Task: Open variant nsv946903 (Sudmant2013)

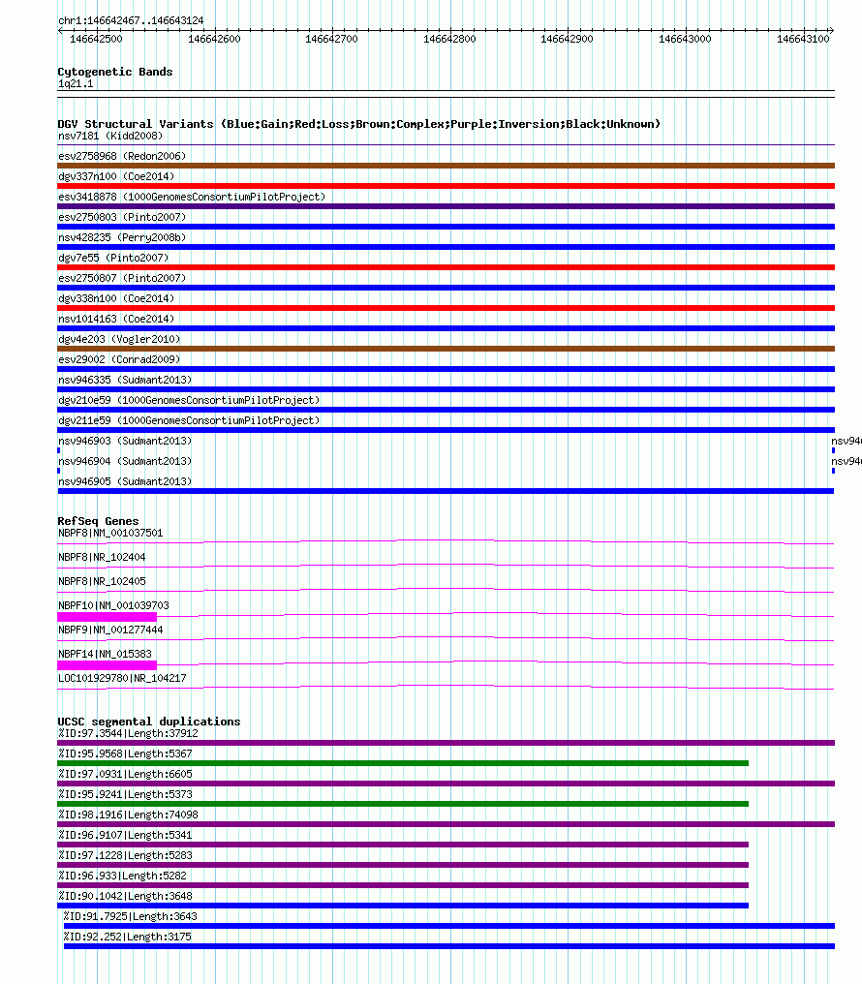Action: click(125, 441)
